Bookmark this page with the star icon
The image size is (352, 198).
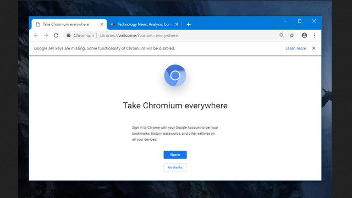(291, 35)
